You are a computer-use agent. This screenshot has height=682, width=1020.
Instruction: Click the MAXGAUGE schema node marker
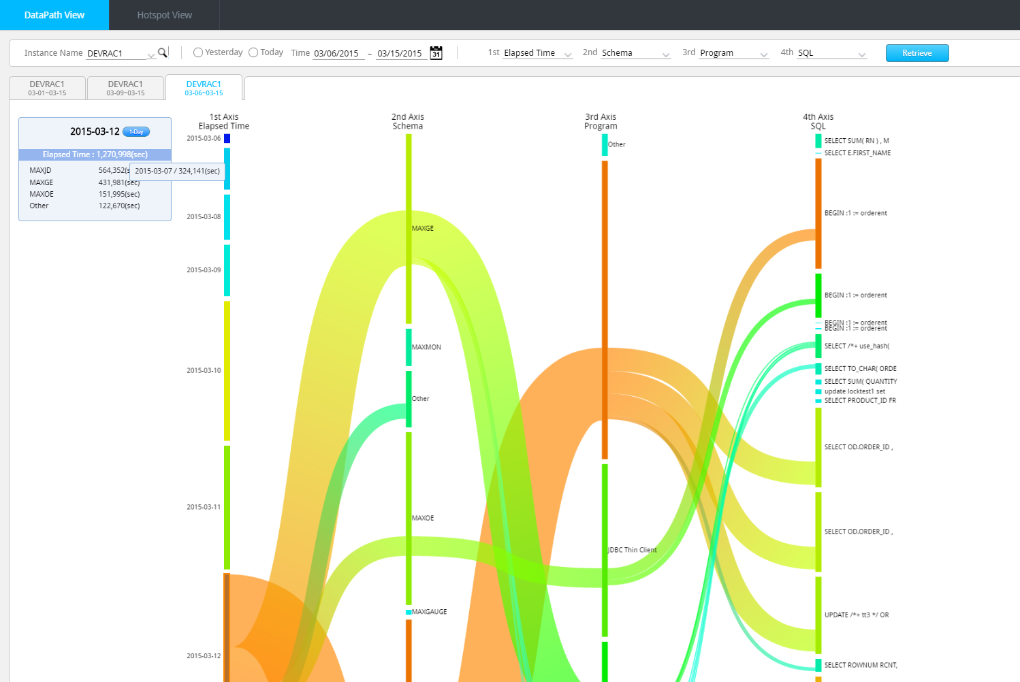(409, 613)
